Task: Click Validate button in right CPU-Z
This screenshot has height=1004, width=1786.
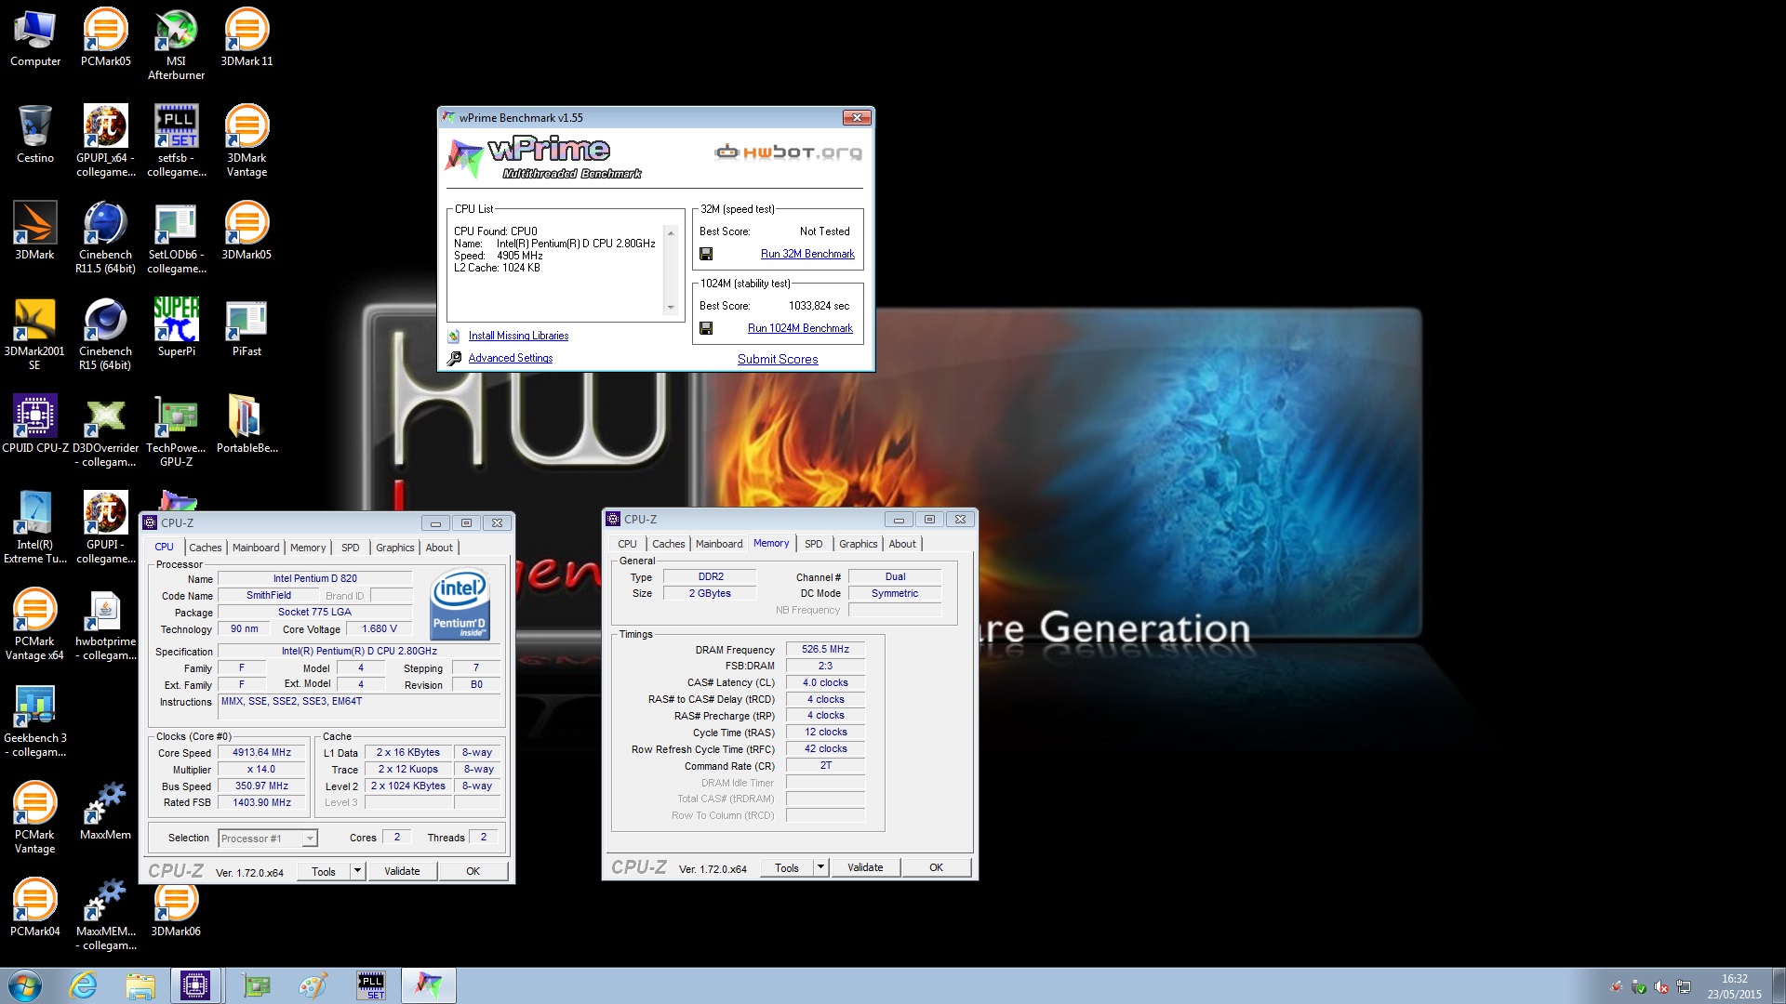Action: point(865,867)
